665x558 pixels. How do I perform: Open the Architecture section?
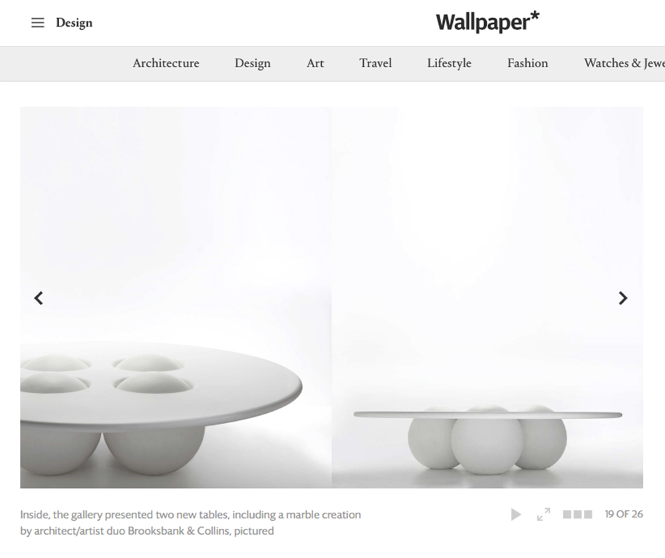pyautogui.click(x=166, y=63)
